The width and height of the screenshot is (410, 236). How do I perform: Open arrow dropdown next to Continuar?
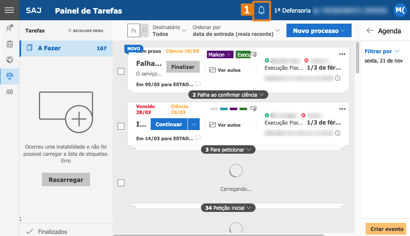click(x=193, y=124)
